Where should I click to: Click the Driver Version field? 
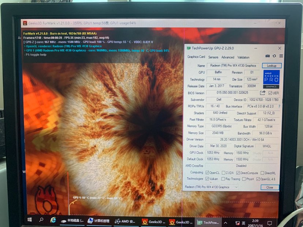[x=242, y=139]
